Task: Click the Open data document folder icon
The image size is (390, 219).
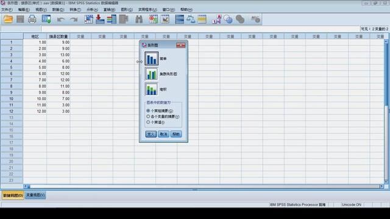Action: 8,19
